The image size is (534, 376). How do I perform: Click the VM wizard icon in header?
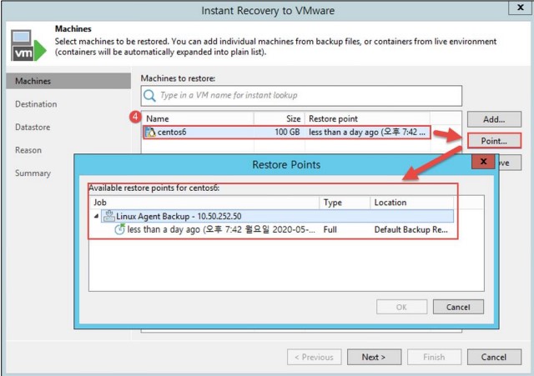tap(28, 45)
